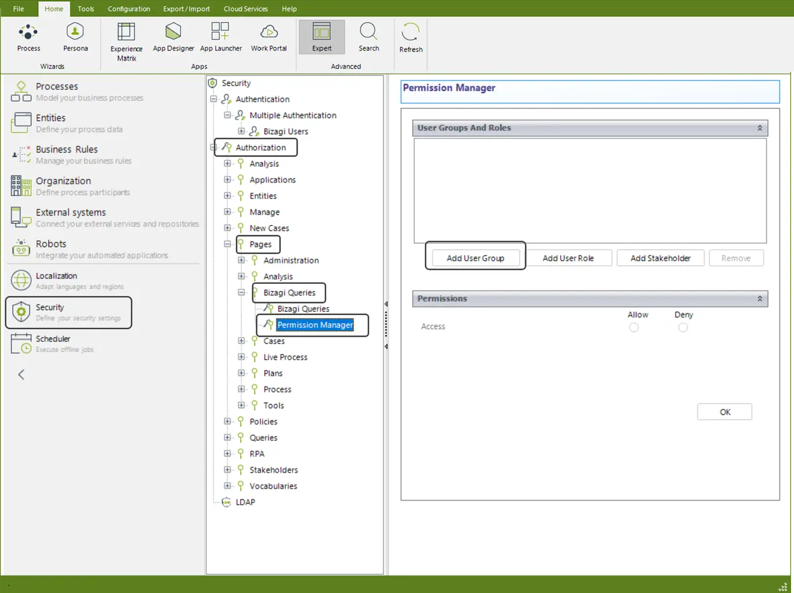Image resolution: width=794 pixels, height=593 pixels.
Task: Switch to the Configuration tab
Action: pos(129,9)
